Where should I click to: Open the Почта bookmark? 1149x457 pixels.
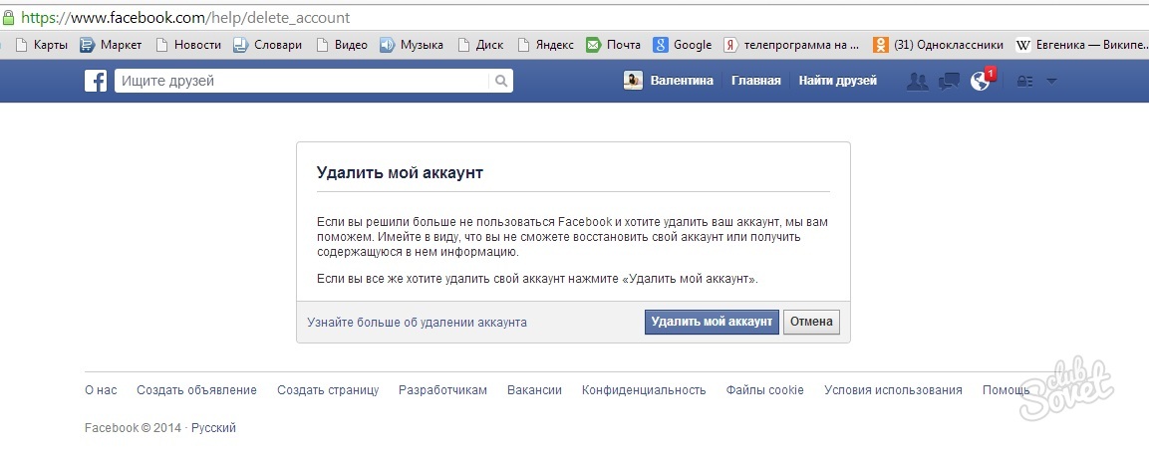(x=613, y=45)
